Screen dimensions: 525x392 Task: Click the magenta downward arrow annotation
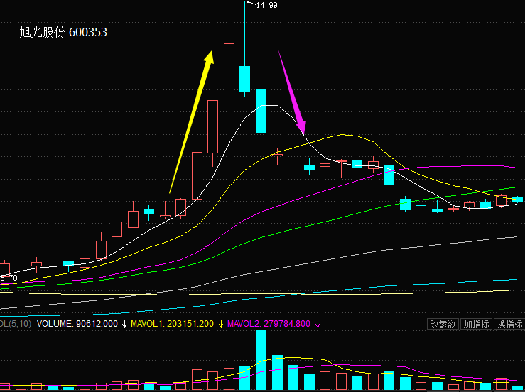pos(292,92)
